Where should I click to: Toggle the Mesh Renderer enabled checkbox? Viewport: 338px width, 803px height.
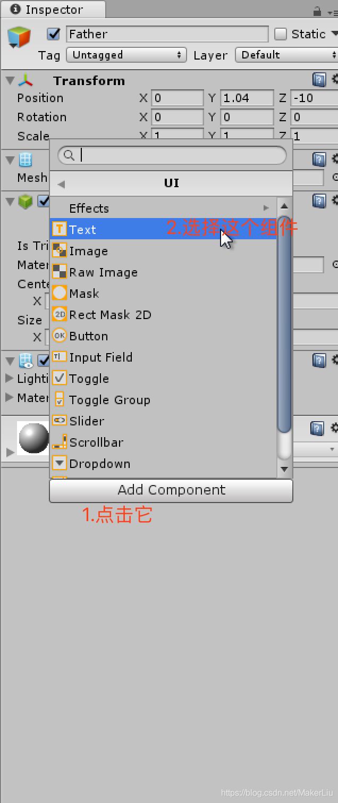pyautogui.click(x=44, y=361)
